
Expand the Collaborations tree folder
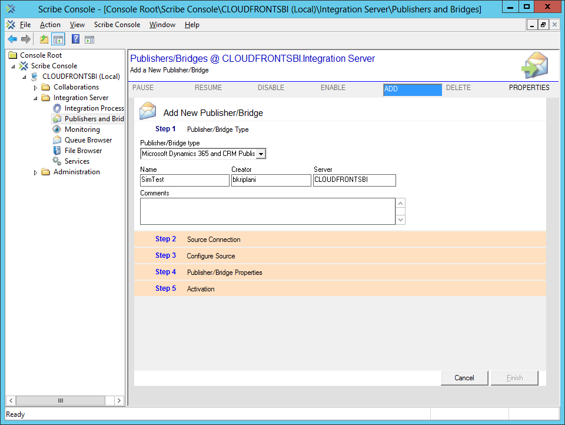(x=35, y=88)
